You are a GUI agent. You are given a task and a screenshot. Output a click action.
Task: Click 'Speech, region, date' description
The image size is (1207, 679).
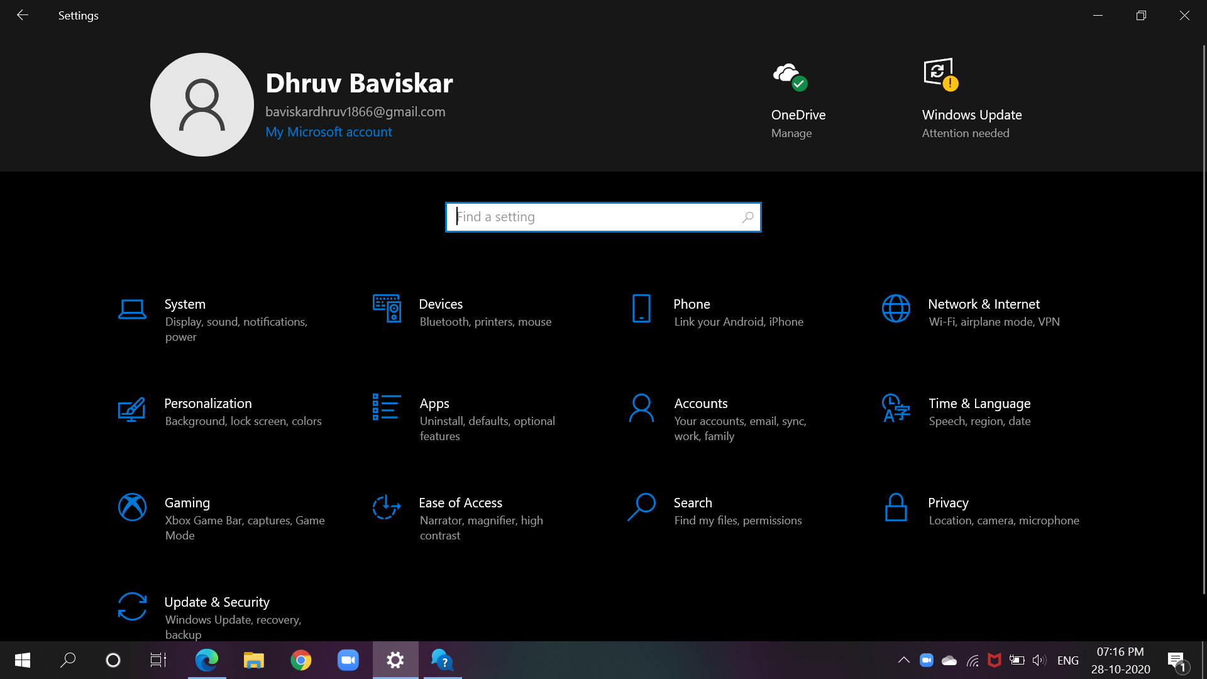click(979, 421)
